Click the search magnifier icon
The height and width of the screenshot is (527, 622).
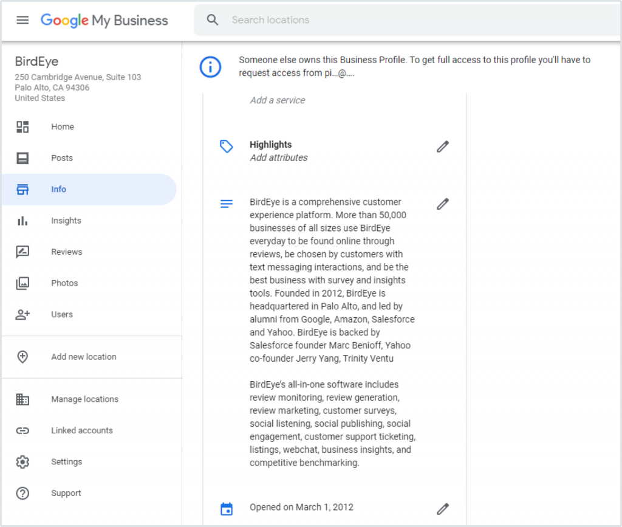(212, 20)
